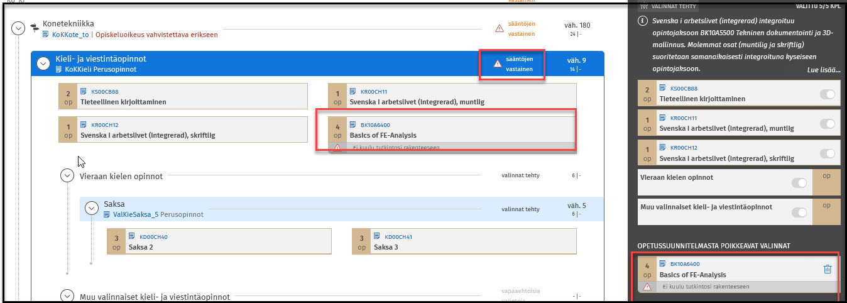Collapse the Konetekniikka section
Viewport: 847px width, 303px height.
tap(18, 28)
